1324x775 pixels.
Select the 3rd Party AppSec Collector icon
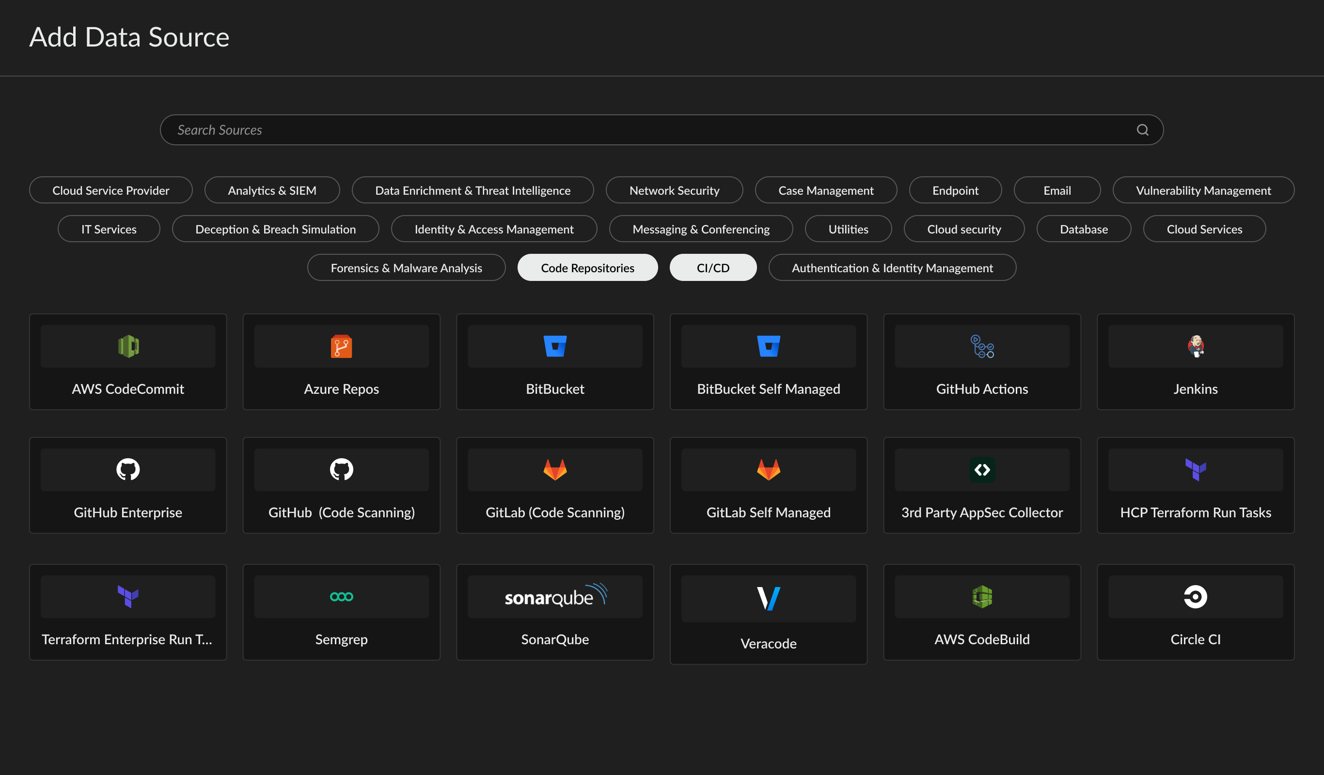pos(981,469)
